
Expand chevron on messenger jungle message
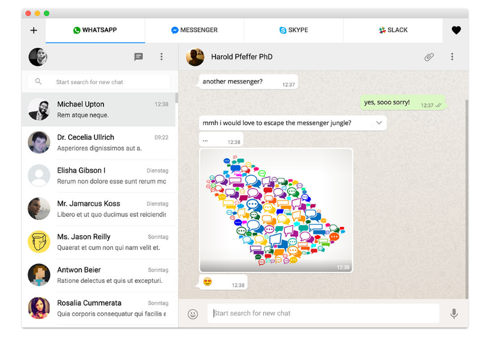[379, 123]
